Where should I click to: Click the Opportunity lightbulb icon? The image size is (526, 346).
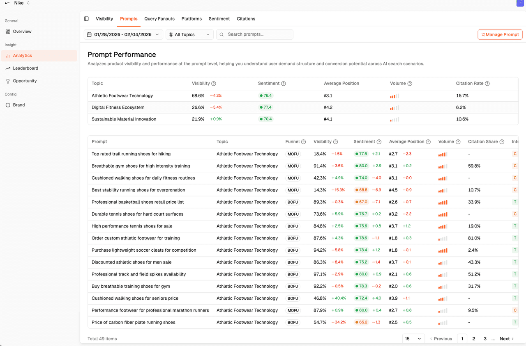coord(8,81)
